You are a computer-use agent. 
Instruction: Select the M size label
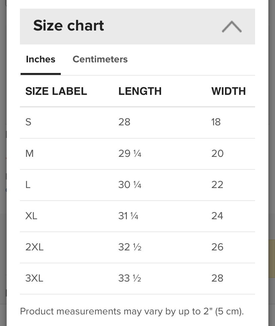tap(30, 154)
